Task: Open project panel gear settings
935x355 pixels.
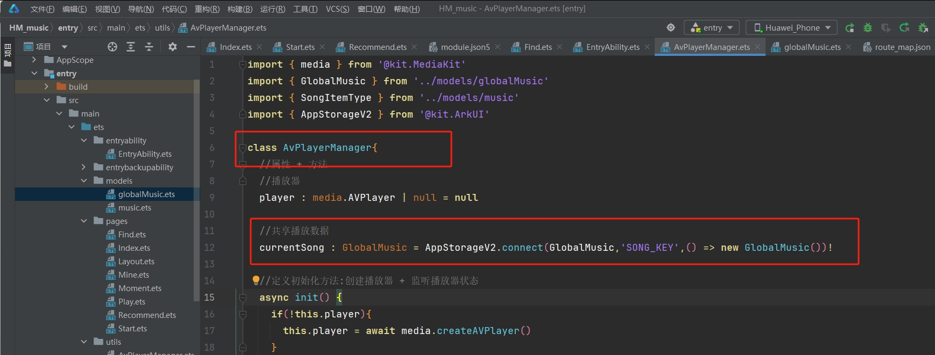Action: (x=172, y=47)
